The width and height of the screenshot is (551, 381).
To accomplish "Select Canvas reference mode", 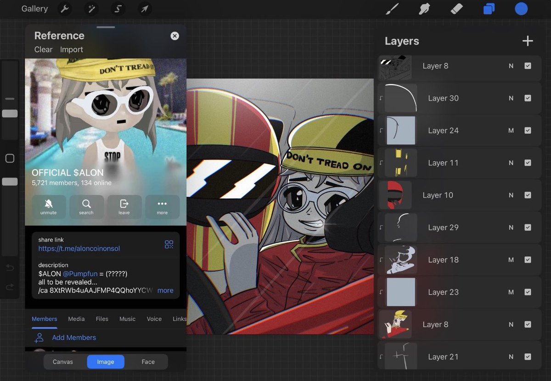I will [x=63, y=362].
